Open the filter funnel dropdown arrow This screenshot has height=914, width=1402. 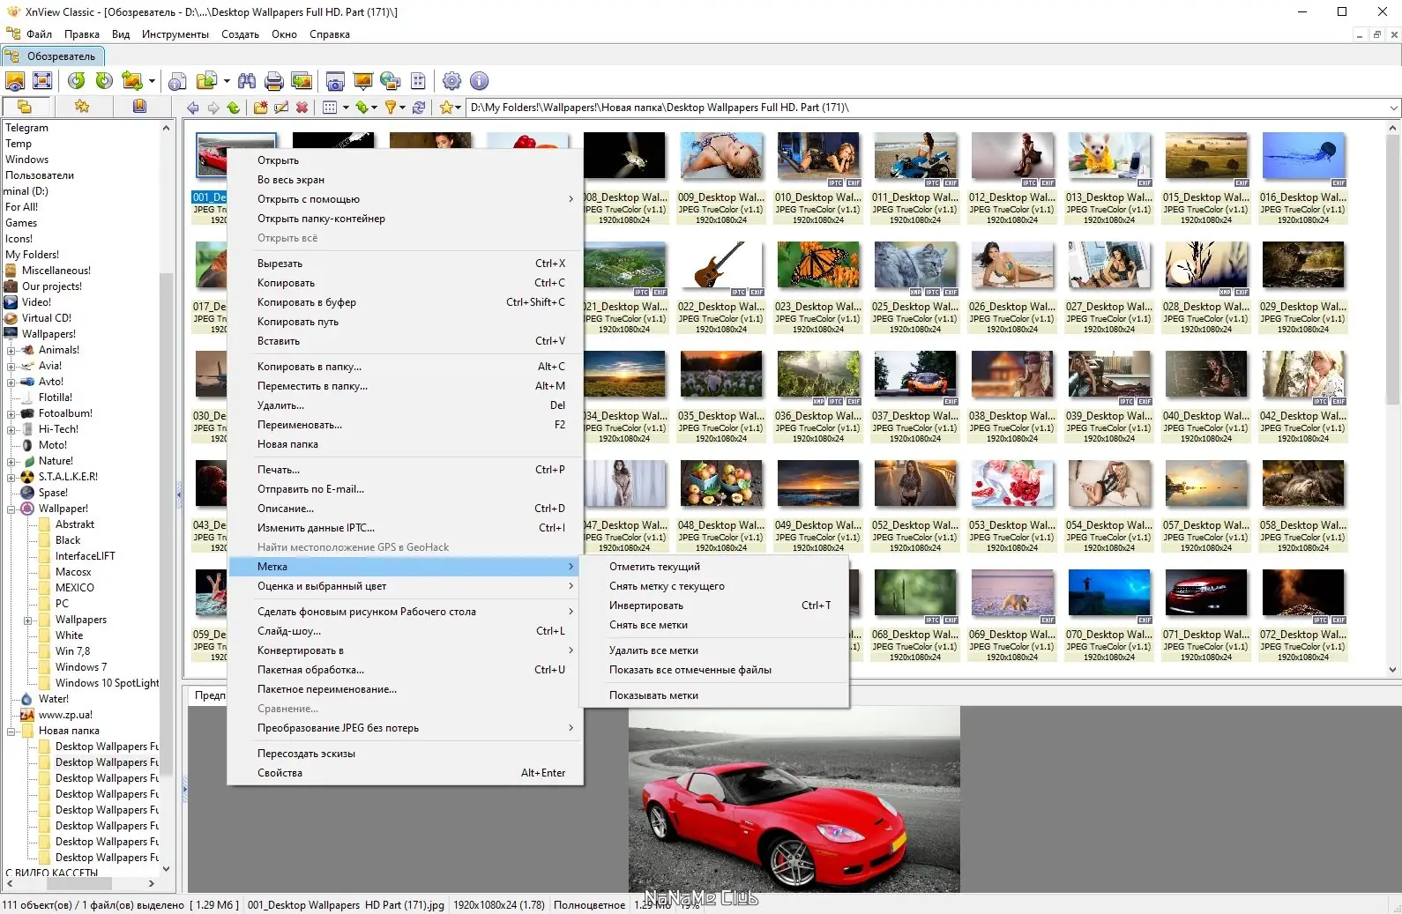point(403,108)
